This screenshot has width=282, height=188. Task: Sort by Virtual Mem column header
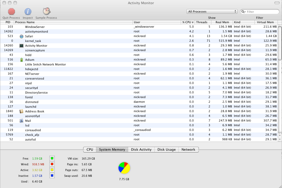click(266, 22)
